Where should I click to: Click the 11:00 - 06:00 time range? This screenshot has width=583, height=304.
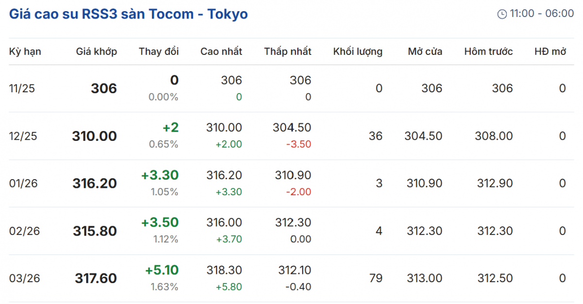(542, 14)
